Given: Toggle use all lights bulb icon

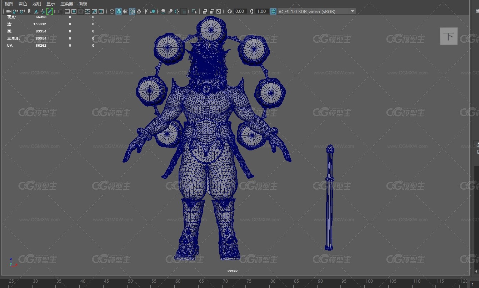Looking at the screenshot, I should [x=146, y=11].
